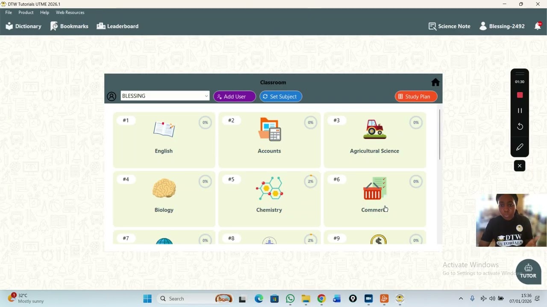Open the Windows Start menu
Viewport: 547px width, 307px height.
147,298
